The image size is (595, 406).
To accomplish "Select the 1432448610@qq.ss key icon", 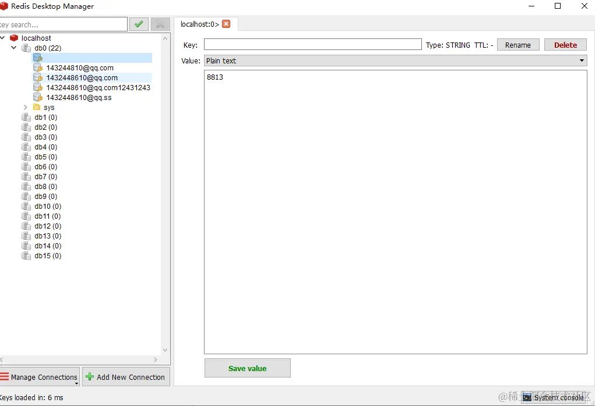I will pyautogui.click(x=37, y=97).
